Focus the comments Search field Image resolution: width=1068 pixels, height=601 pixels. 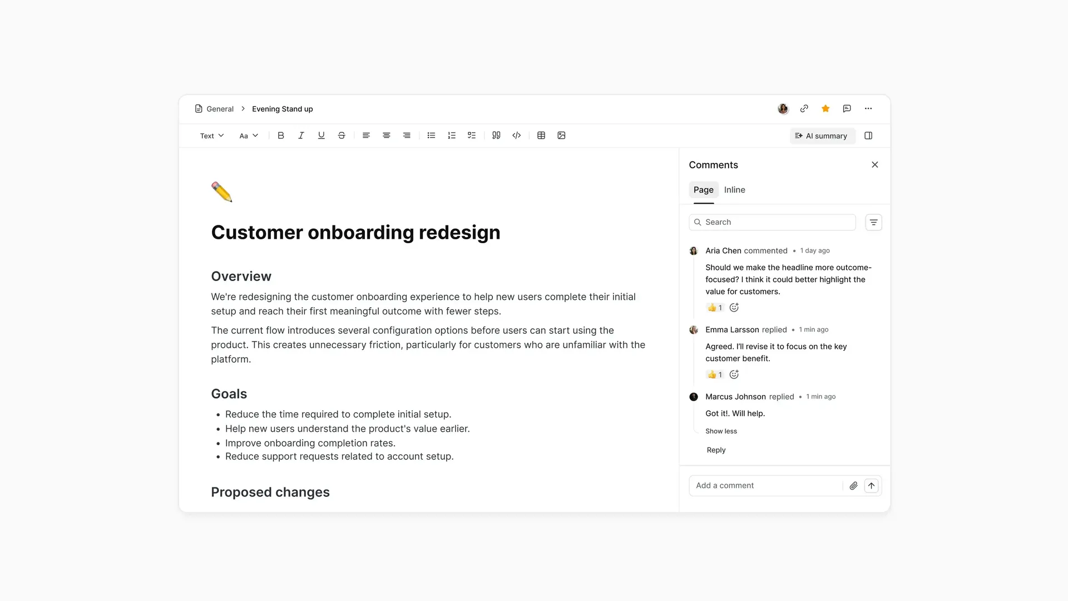772,222
